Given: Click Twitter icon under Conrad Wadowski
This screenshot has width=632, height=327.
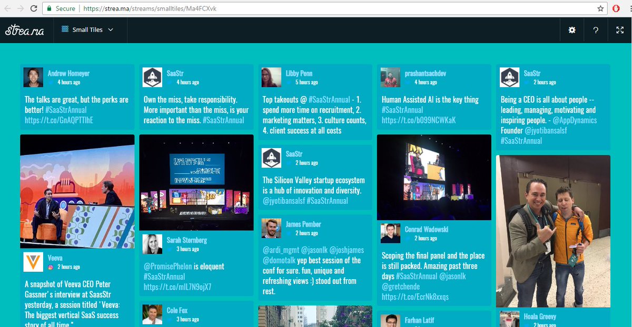Looking at the screenshot, I should pyautogui.click(x=408, y=239).
